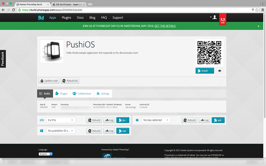
Task: Close the iOS Certificates browser tab
Action: 84,5
